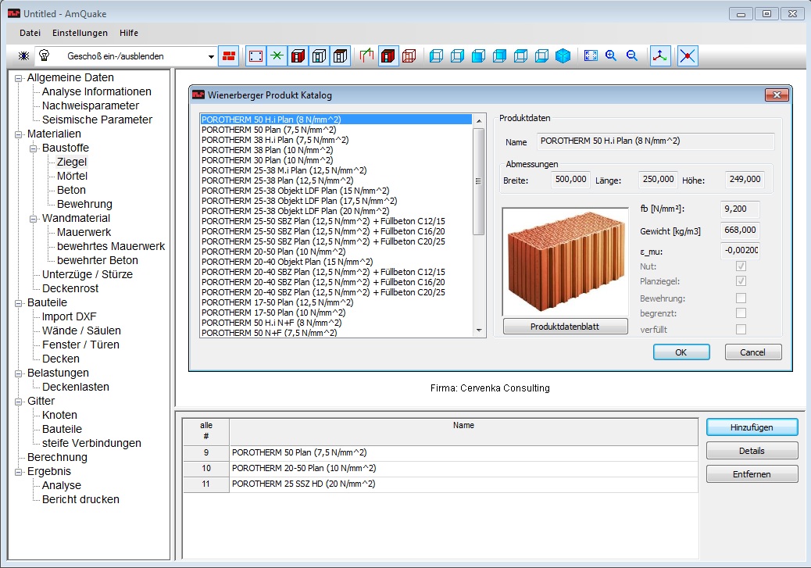Screen dimensions: 811x568
Task: Select Import DXF in the tree
Action: [x=70, y=316]
